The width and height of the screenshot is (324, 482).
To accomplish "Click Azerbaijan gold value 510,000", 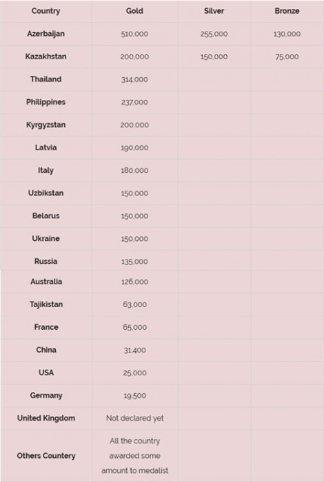I will [134, 34].
